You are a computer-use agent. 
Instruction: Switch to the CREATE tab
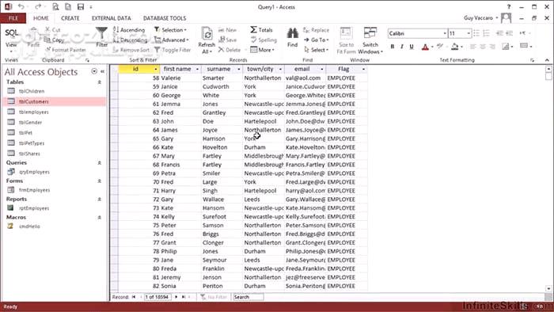tap(70, 18)
